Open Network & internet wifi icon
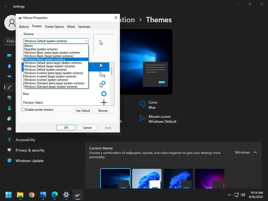This screenshot has height=201, width=268. pos(9,77)
